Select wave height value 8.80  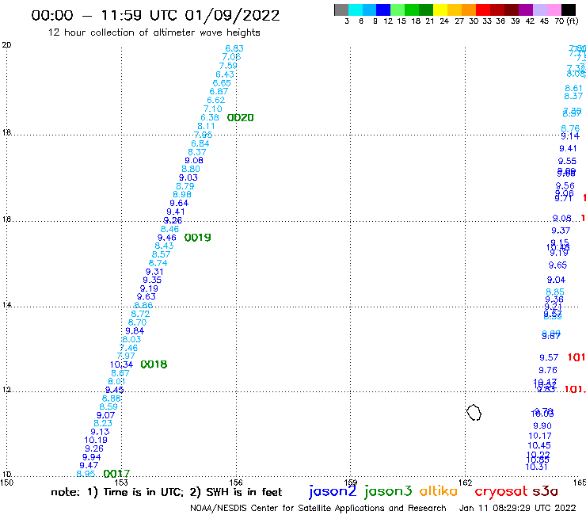tap(191, 169)
